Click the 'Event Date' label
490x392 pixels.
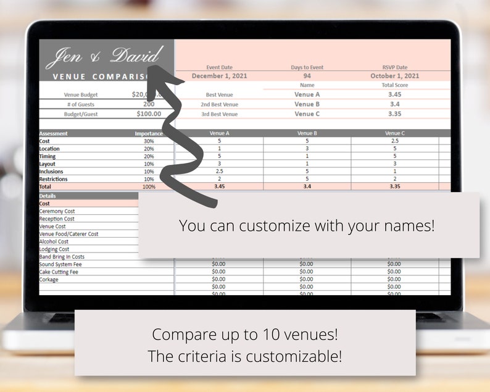click(219, 67)
